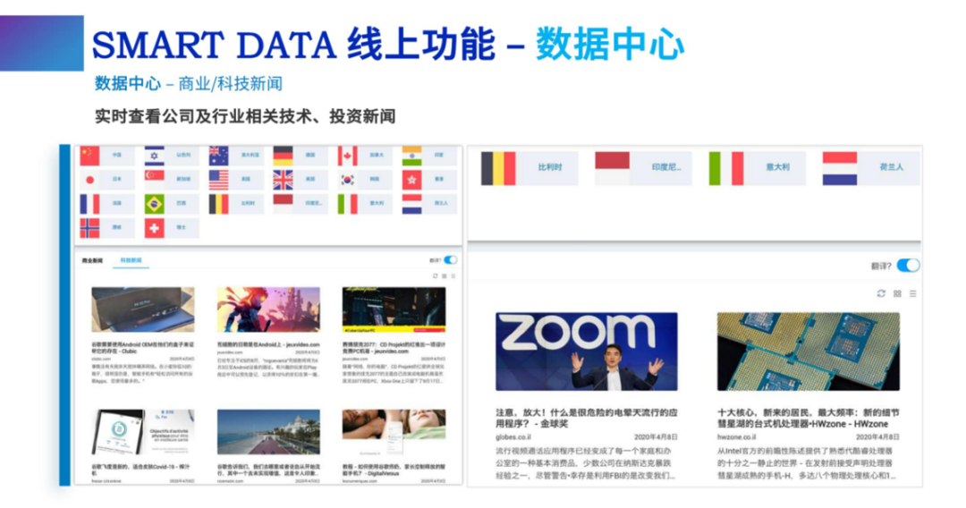This screenshot has height=508, width=966.
Task: Select the Switzerland flag icon
Action: [154, 229]
